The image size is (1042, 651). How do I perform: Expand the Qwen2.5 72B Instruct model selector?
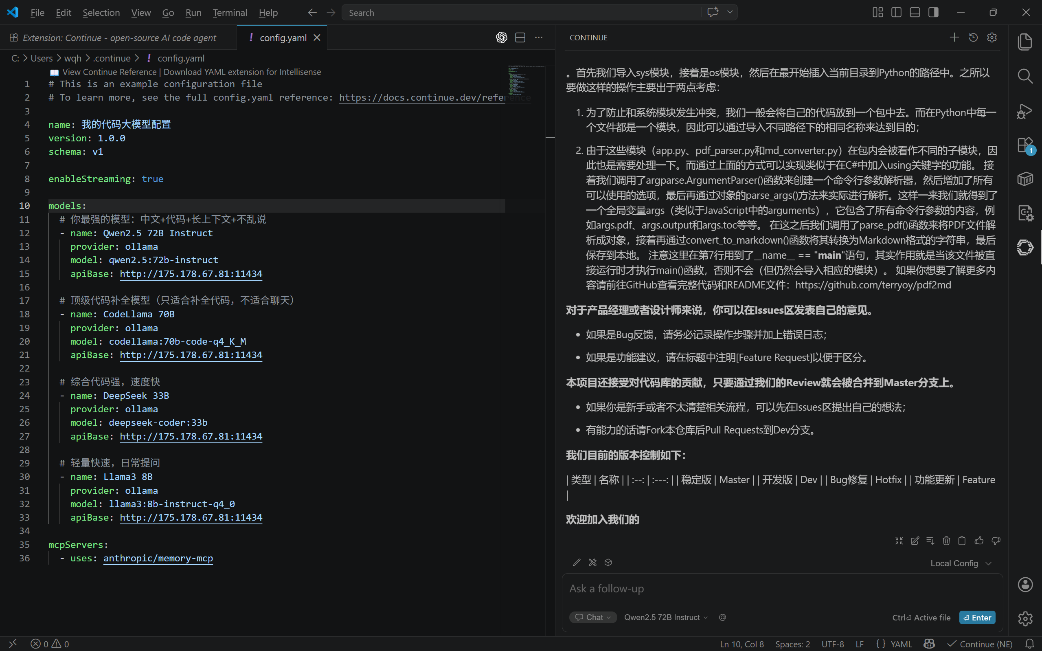coord(666,617)
